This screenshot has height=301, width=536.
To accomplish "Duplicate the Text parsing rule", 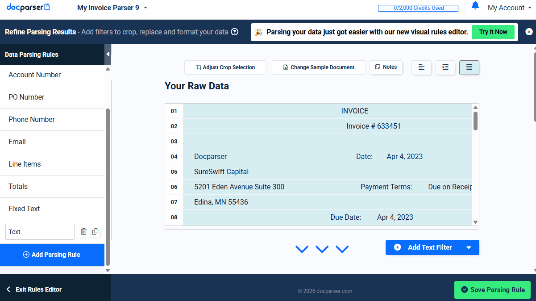I will click(95, 232).
